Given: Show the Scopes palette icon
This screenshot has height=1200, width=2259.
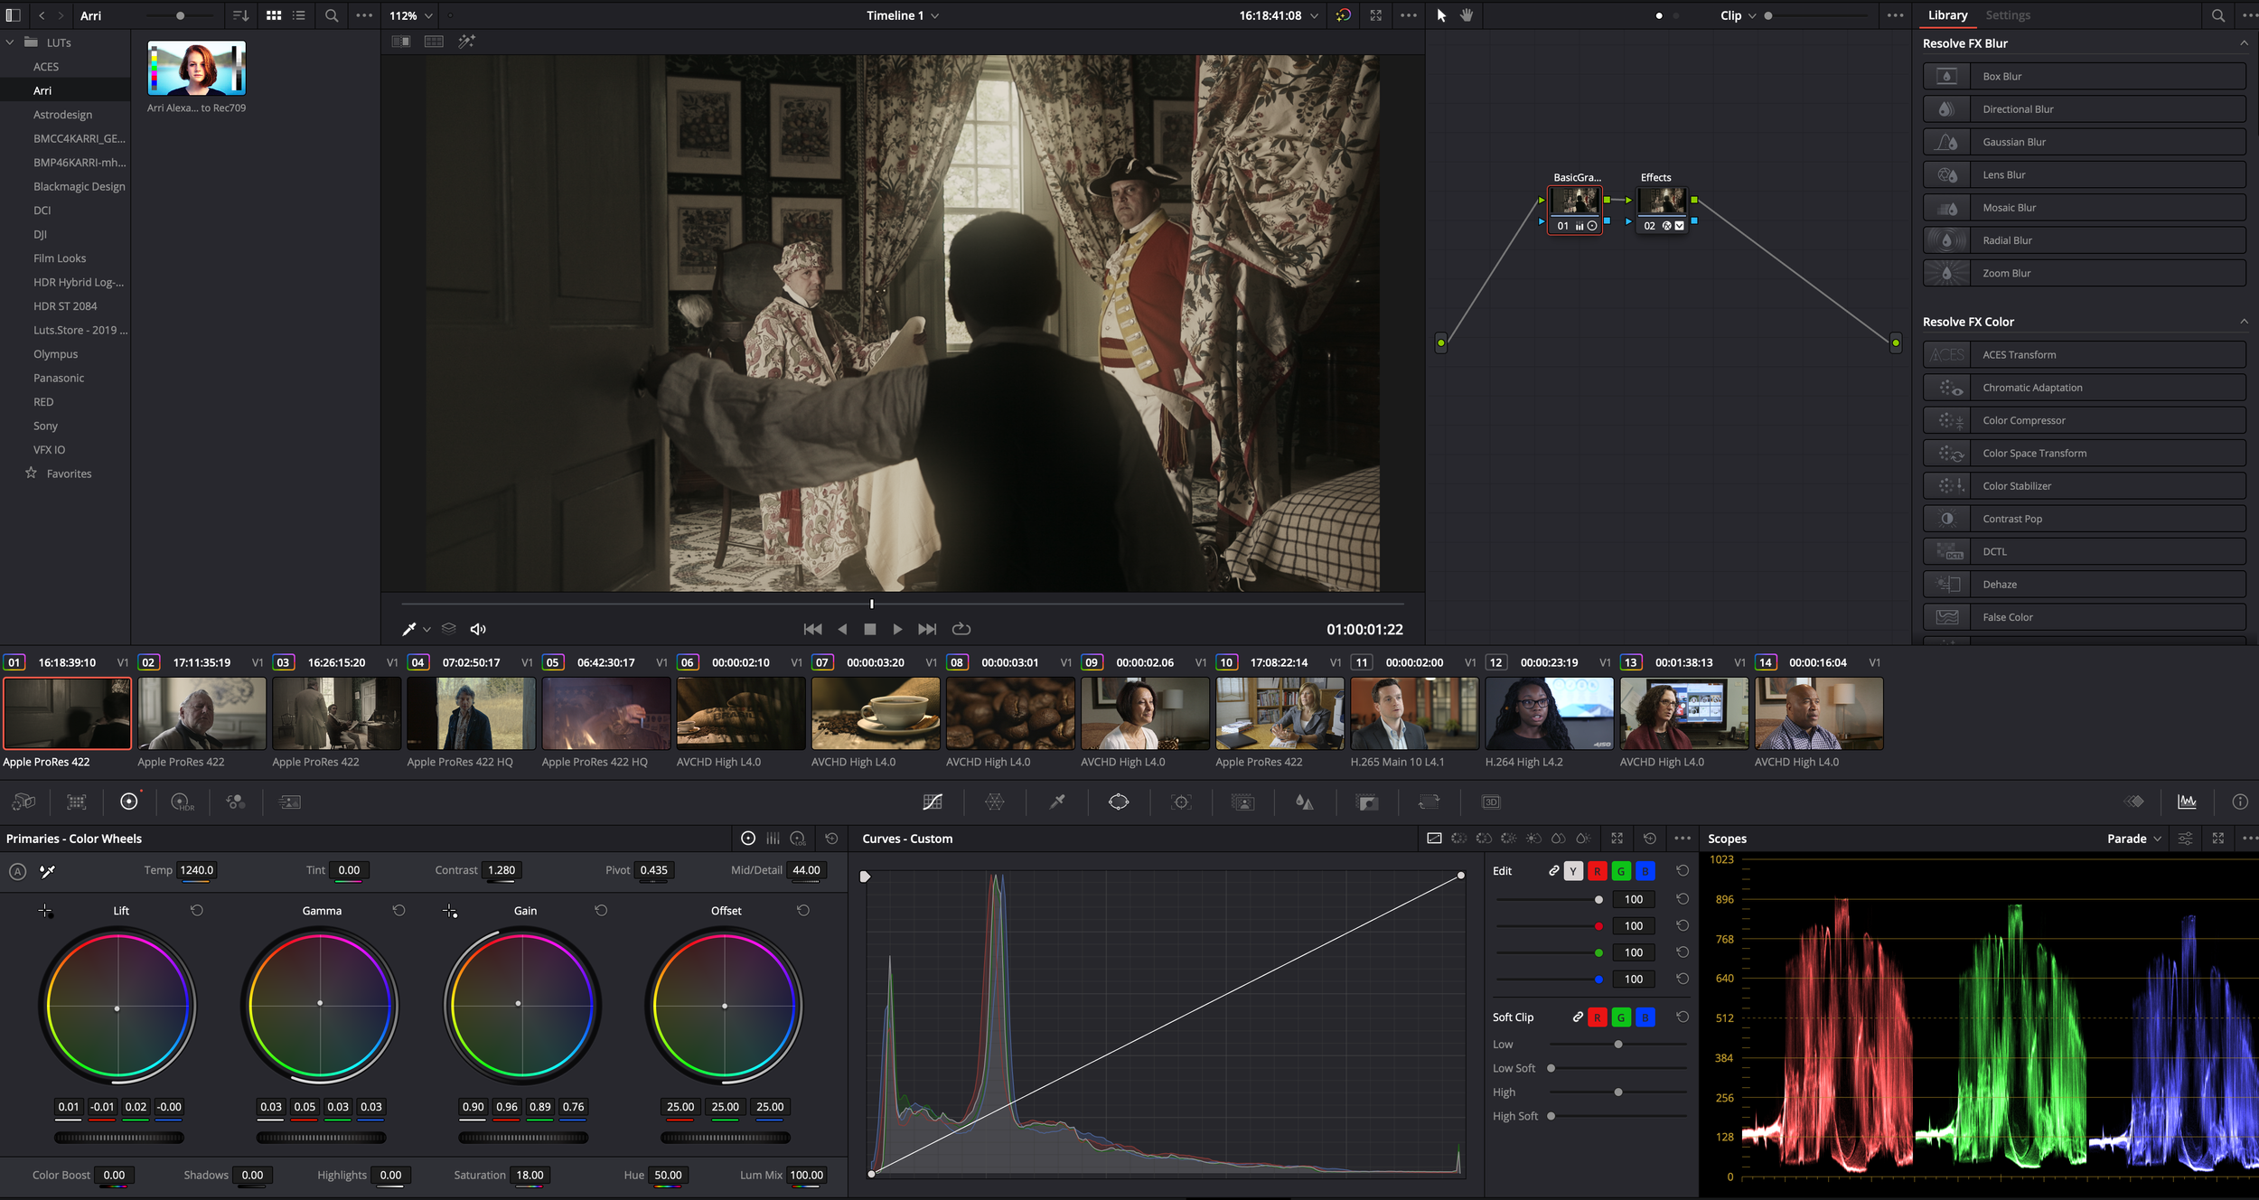Looking at the screenshot, I should pyautogui.click(x=2187, y=802).
